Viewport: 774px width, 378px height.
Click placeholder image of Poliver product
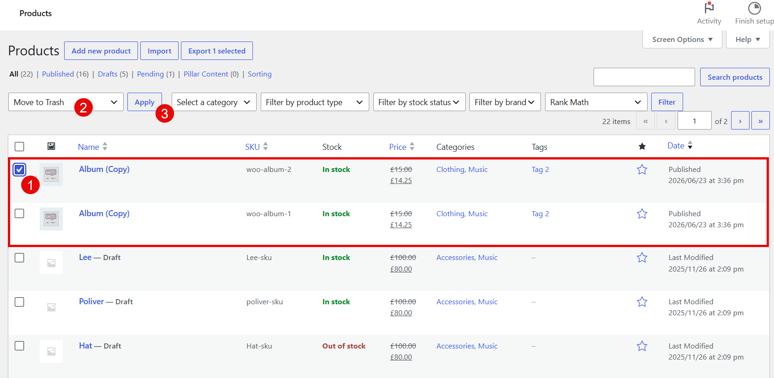click(x=51, y=307)
